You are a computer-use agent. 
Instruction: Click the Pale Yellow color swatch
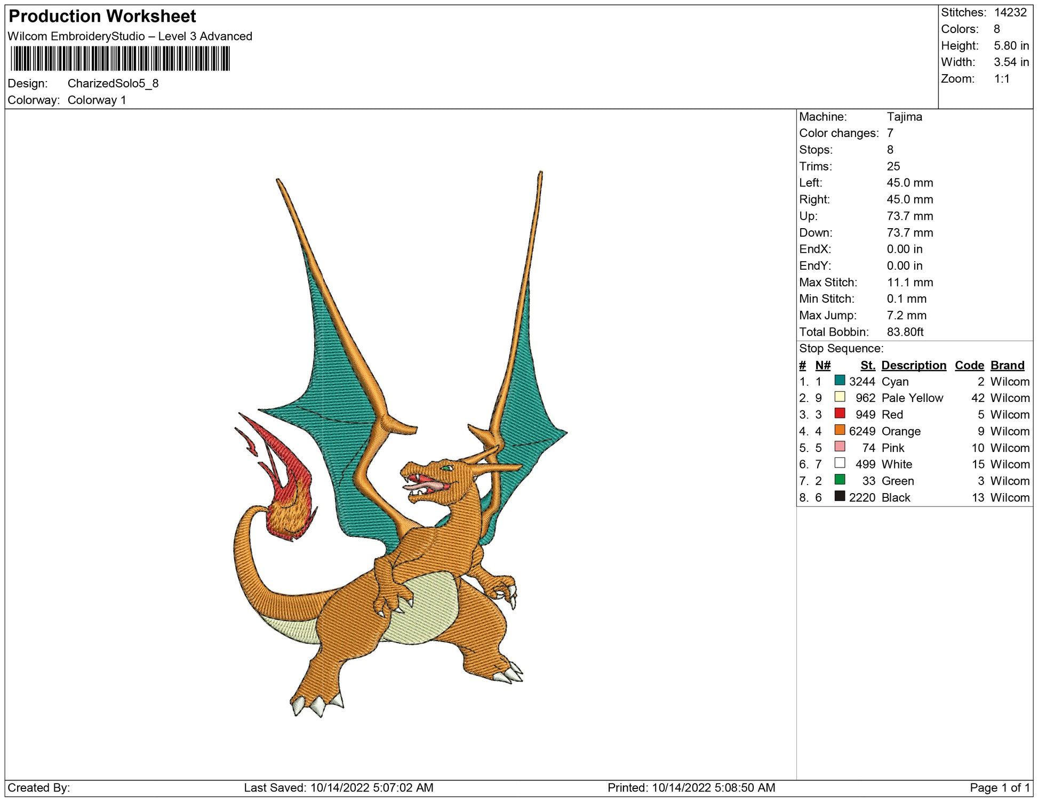(840, 397)
